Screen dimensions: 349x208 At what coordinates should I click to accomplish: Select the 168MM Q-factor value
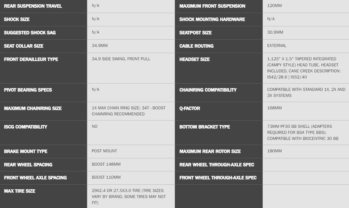[x=275, y=108]
